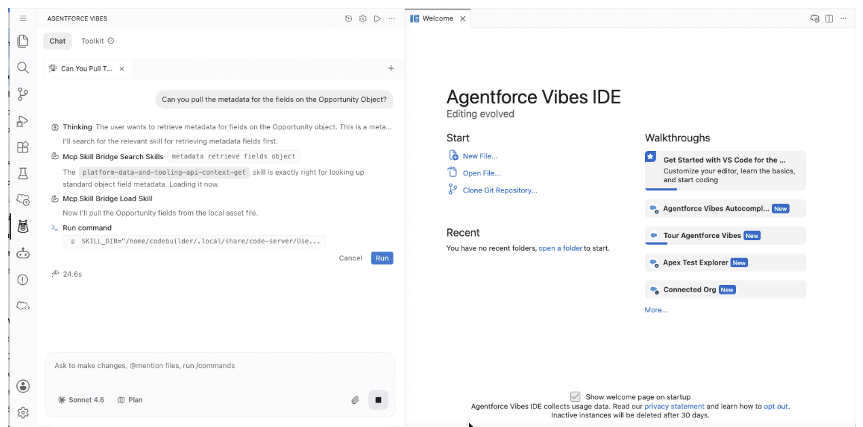This screenshot has width=863, height=427.
Task: Open the Agentforce robot icon in sidebar
Action: point(23,253)
